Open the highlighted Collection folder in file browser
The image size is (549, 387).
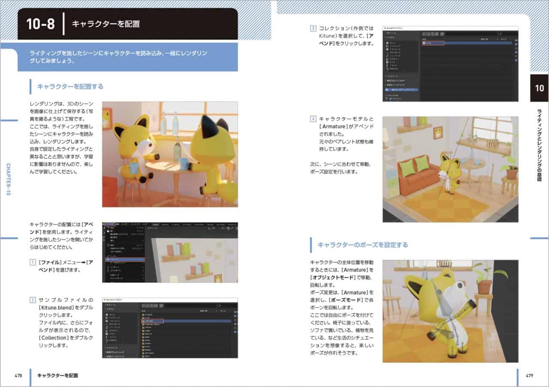[x=152, y=321]
